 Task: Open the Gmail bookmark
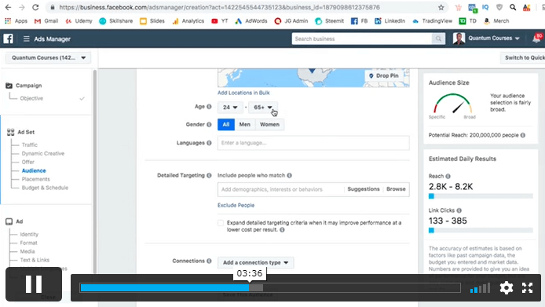coord(46,21)
